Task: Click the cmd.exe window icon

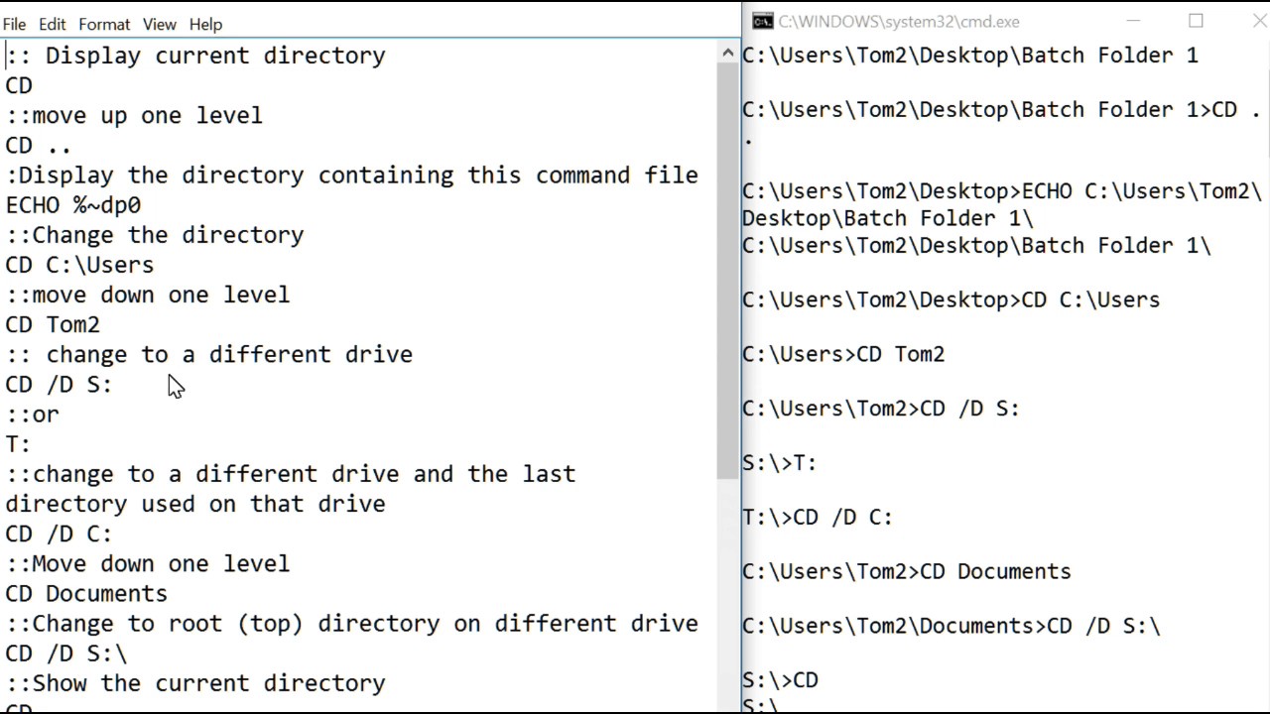Action: [x=762, y=21]
